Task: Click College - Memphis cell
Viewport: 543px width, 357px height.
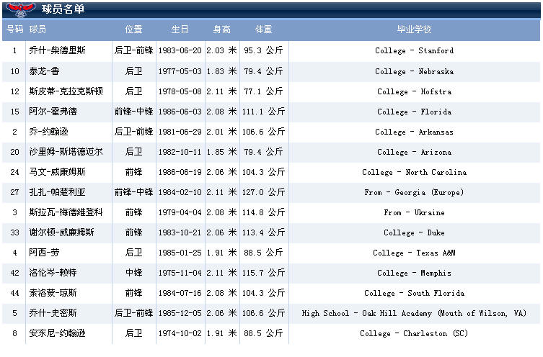Action: point(414,273)
